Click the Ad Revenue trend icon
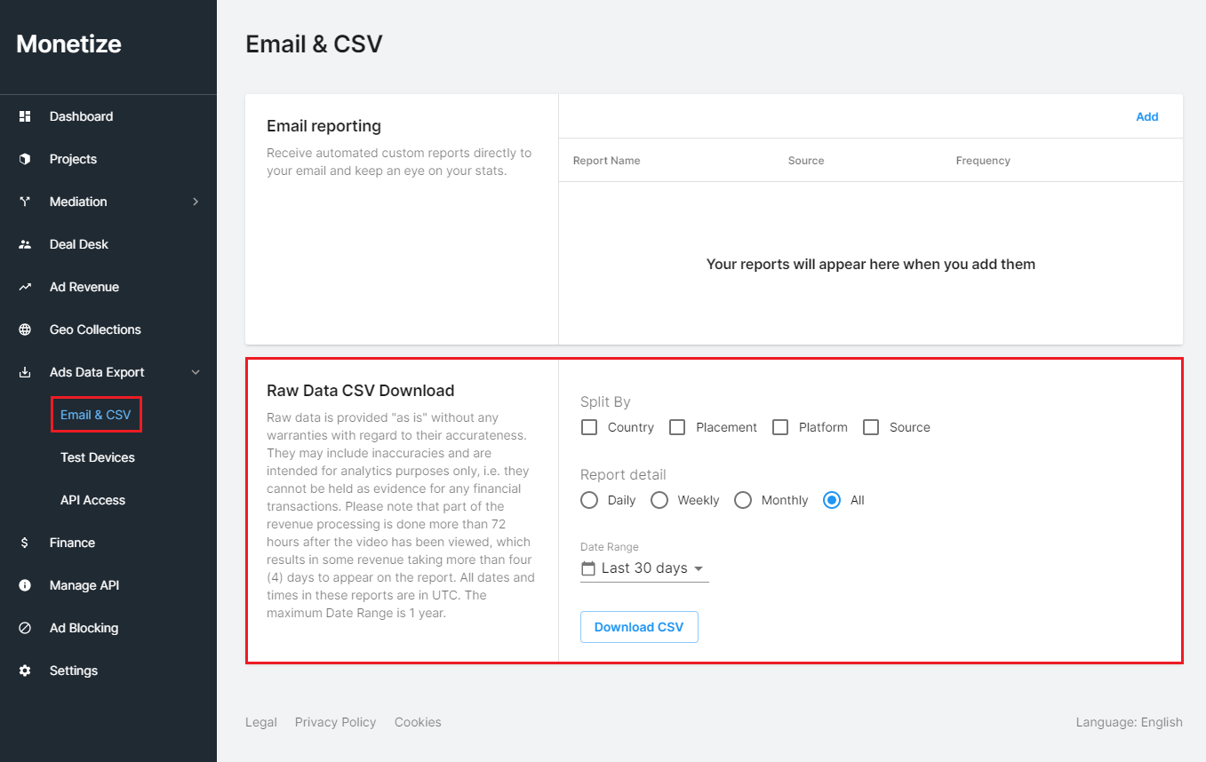This screenshot has height=762, width=1206. click(x=25, y=287)
